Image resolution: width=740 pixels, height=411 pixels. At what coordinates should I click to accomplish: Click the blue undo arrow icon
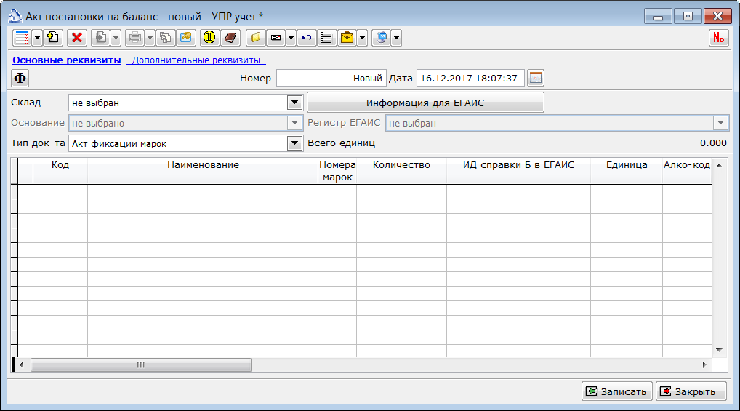[x=307, y=38]
